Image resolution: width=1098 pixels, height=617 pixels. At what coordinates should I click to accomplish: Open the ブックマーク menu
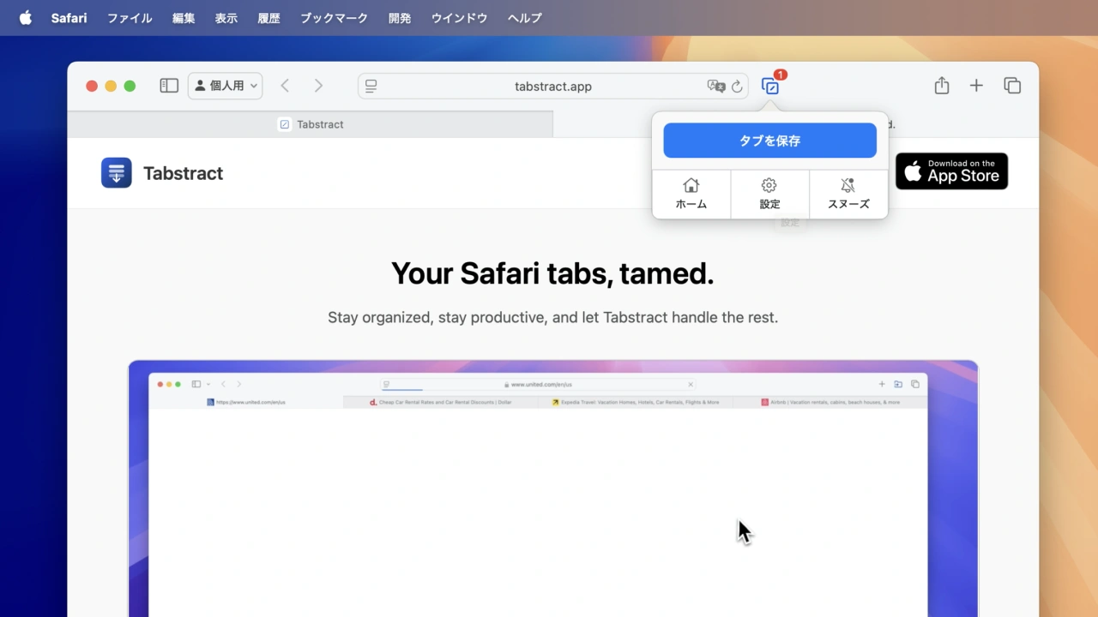click(334, 18)
